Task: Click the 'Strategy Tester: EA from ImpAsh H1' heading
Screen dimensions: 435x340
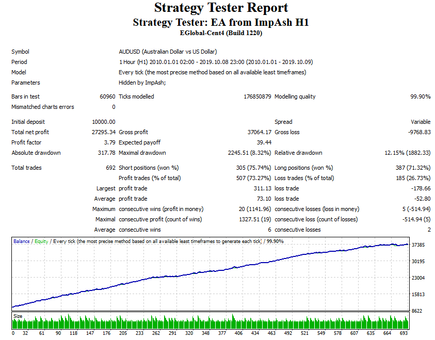Action: (221, 23)
